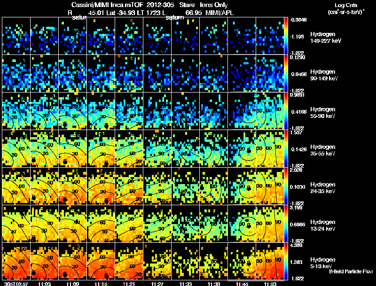This screenshot has height=286, width=376.
Task: Select the Hydrogen 35-55 keV row label
Action: [x=323, y=150]
